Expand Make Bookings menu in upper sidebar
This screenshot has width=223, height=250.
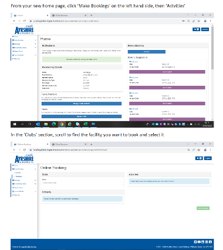coord(24,40)
